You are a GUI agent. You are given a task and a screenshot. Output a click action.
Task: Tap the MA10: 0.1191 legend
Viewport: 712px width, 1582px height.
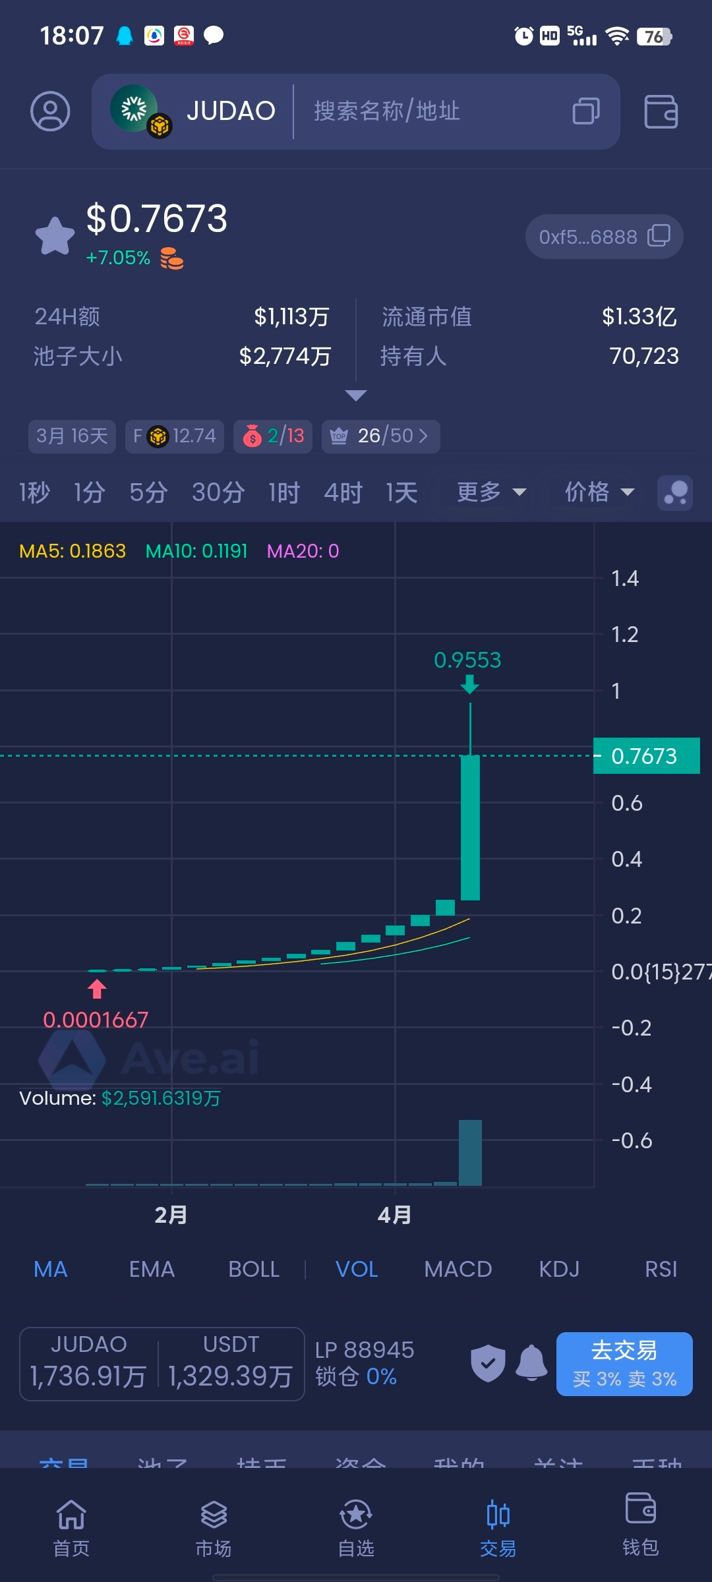(196, 551)
